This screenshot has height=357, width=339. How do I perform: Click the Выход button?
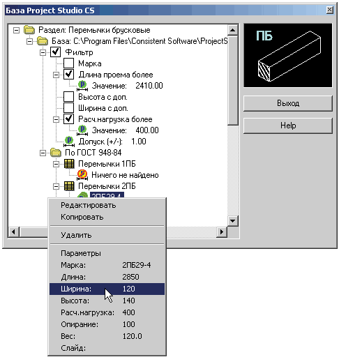pos(288,103)
